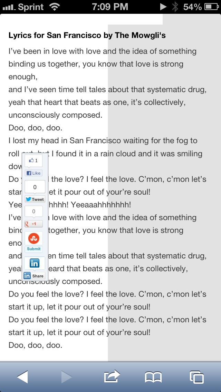
Task: Tap the Bluetooth icon in status bar
Action: pyautogui.click(x=175, y=7)
